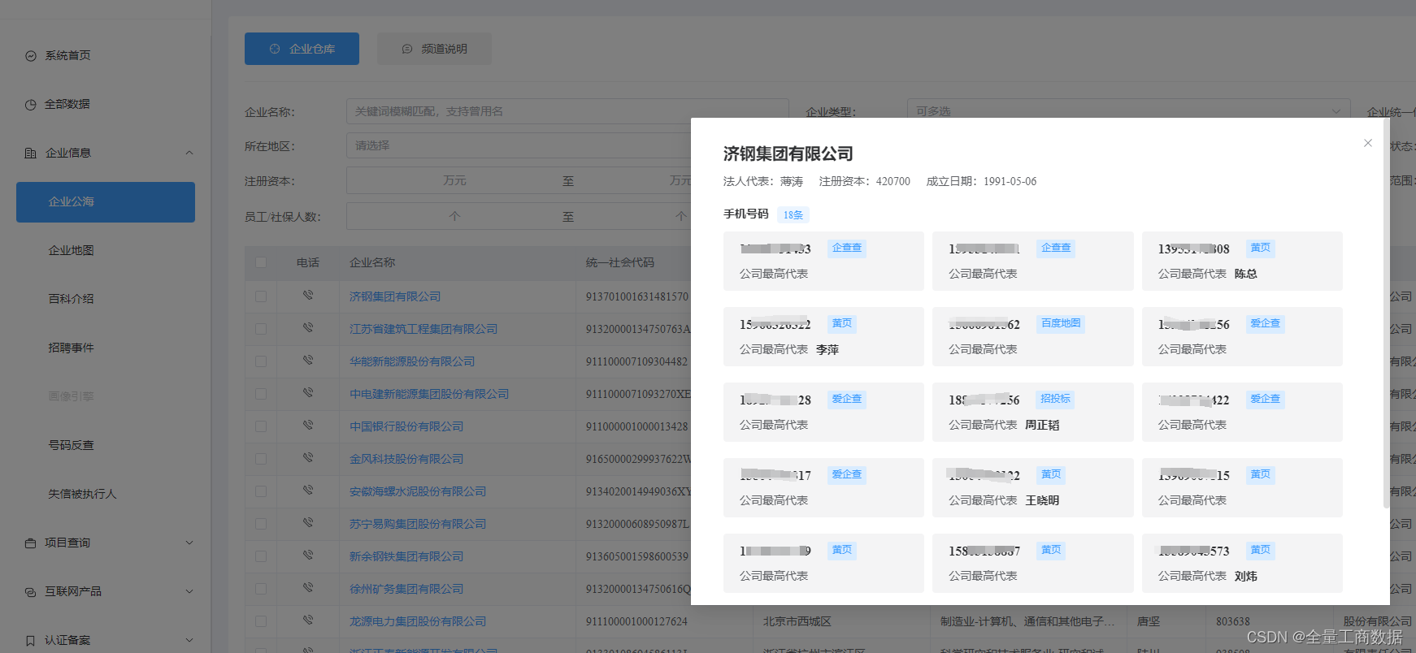This screenshot has width=1416, height=653.
Task: Expand the 互联网产品 sidebar section
Action: (189, 591)
